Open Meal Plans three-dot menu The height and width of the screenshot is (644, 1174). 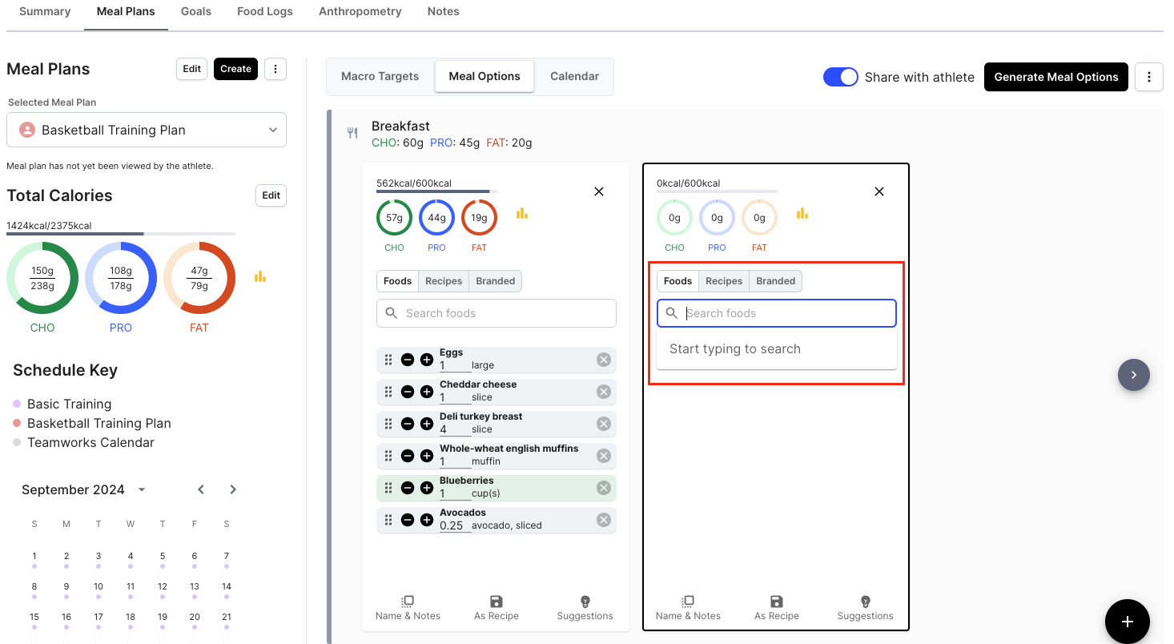tap(275, 69)
